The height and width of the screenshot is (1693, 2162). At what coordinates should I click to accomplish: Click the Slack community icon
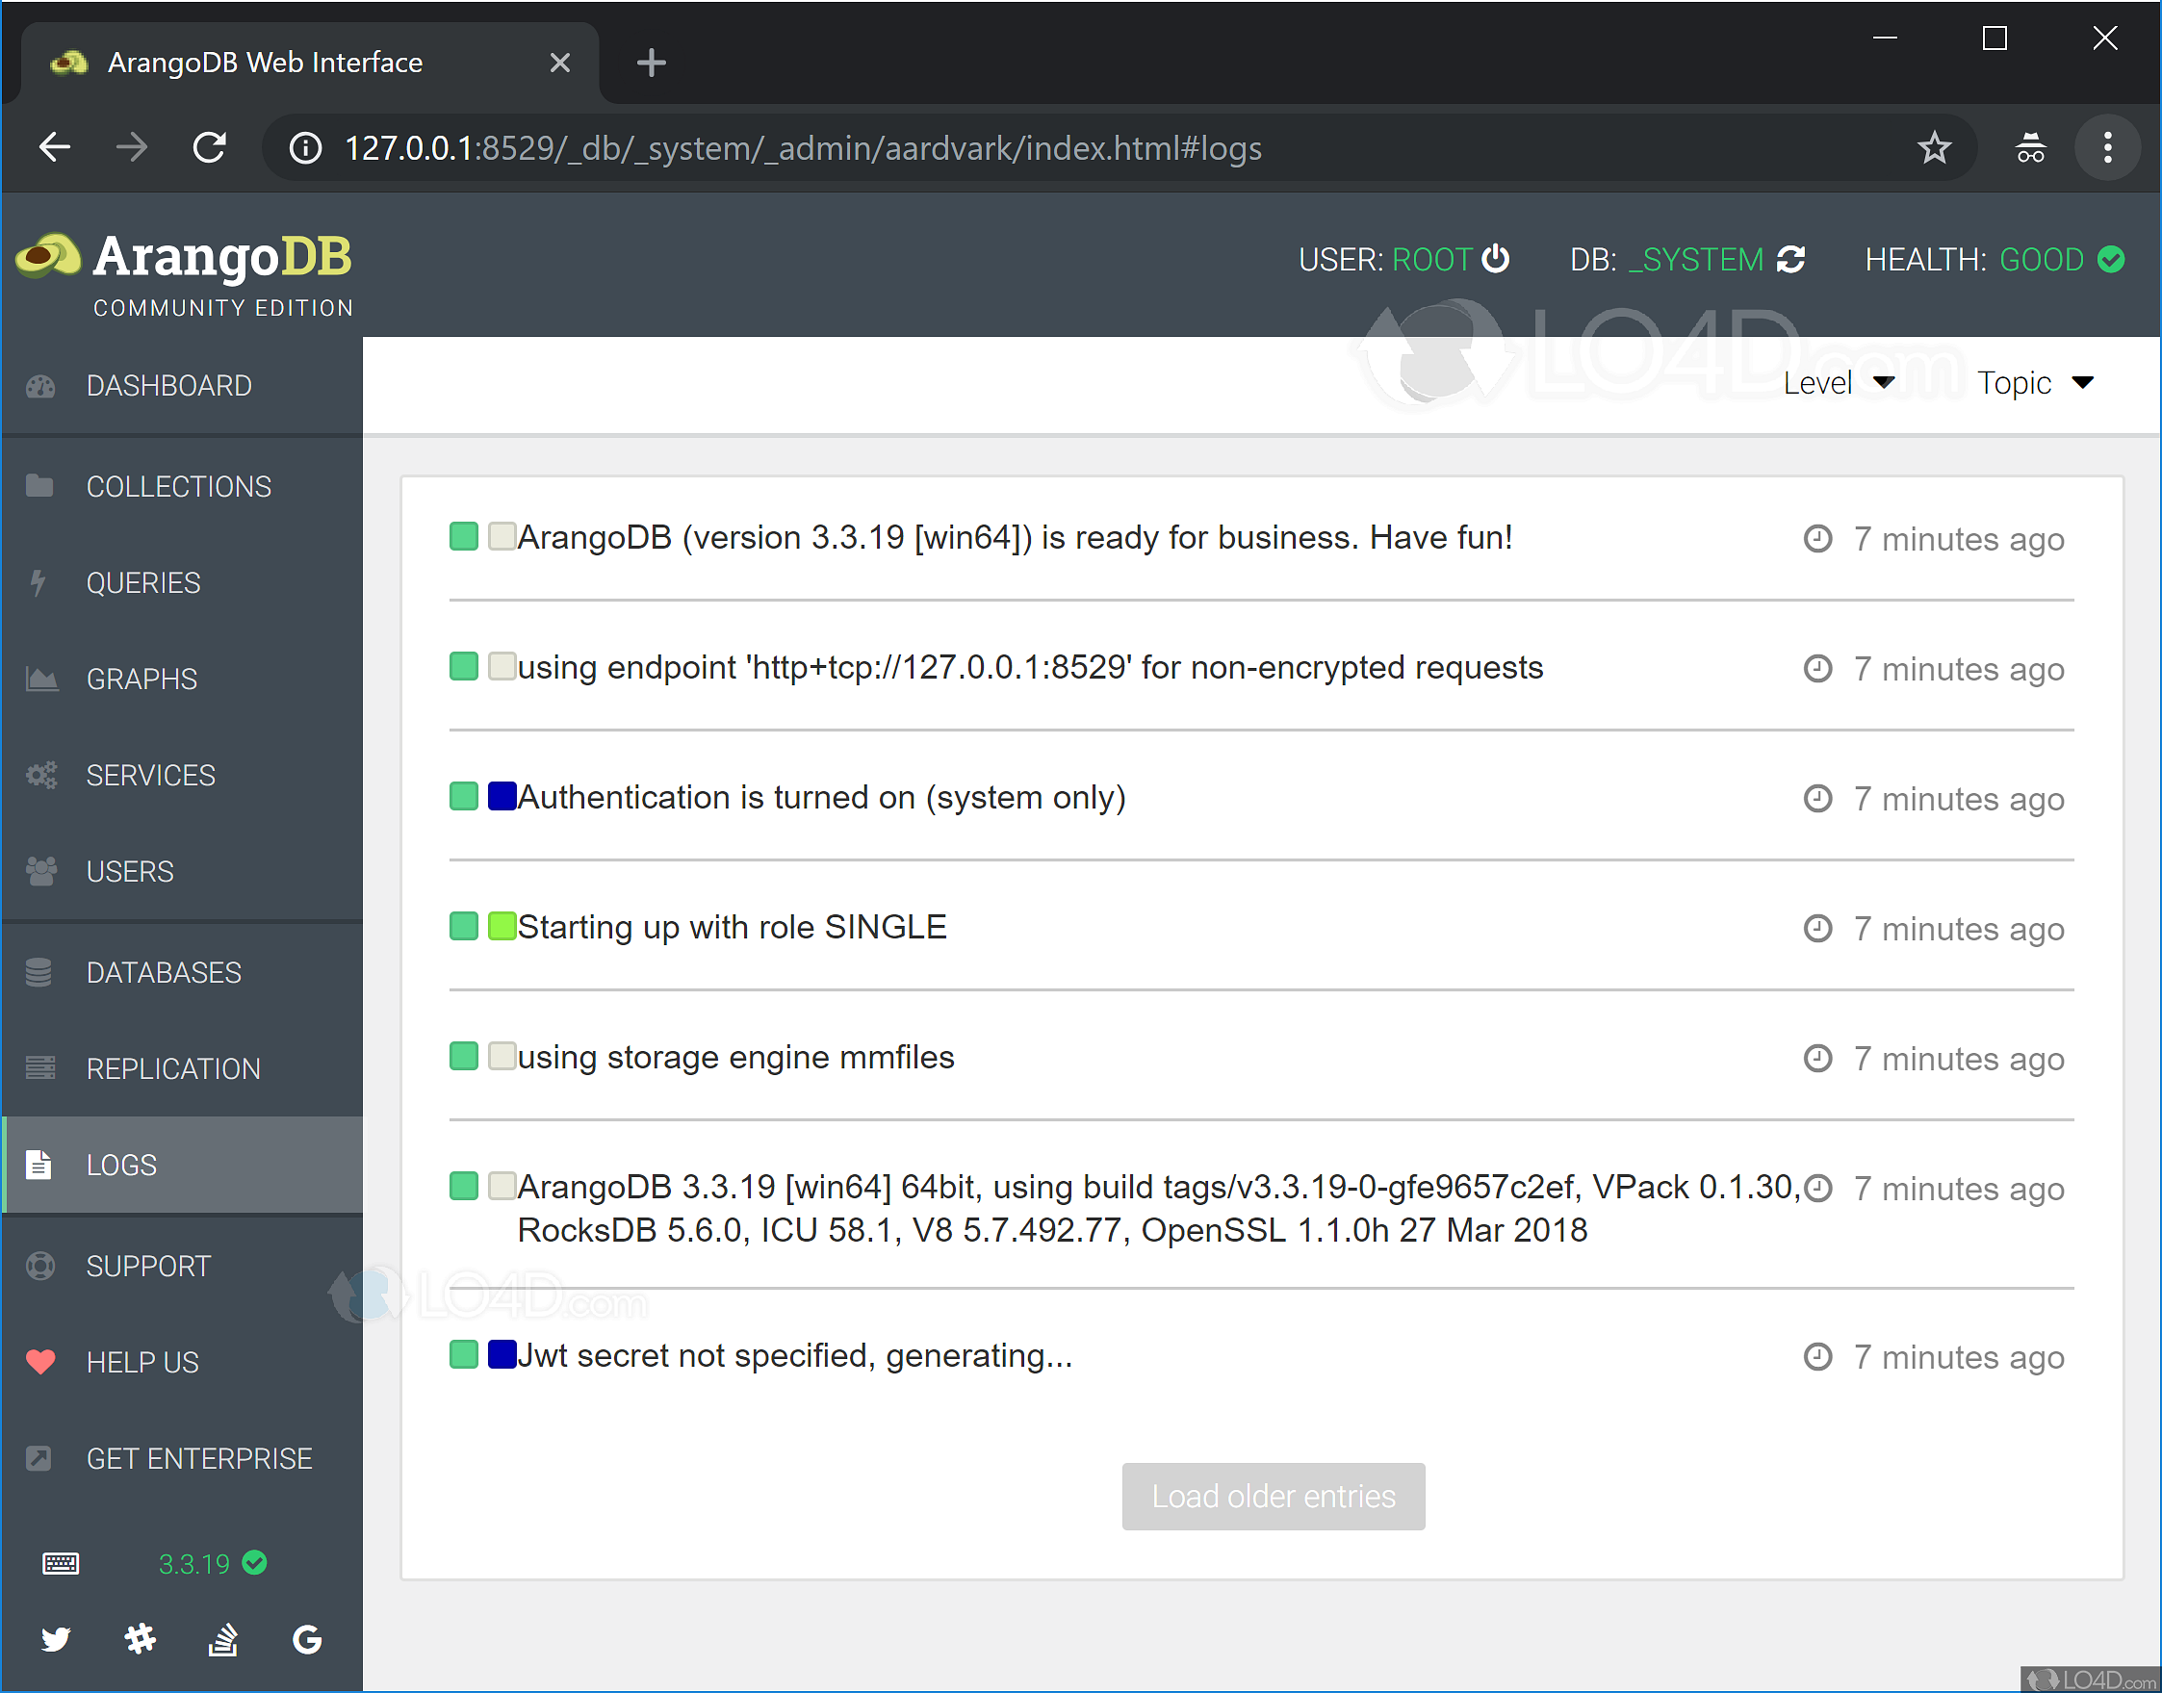(141, 1638)
